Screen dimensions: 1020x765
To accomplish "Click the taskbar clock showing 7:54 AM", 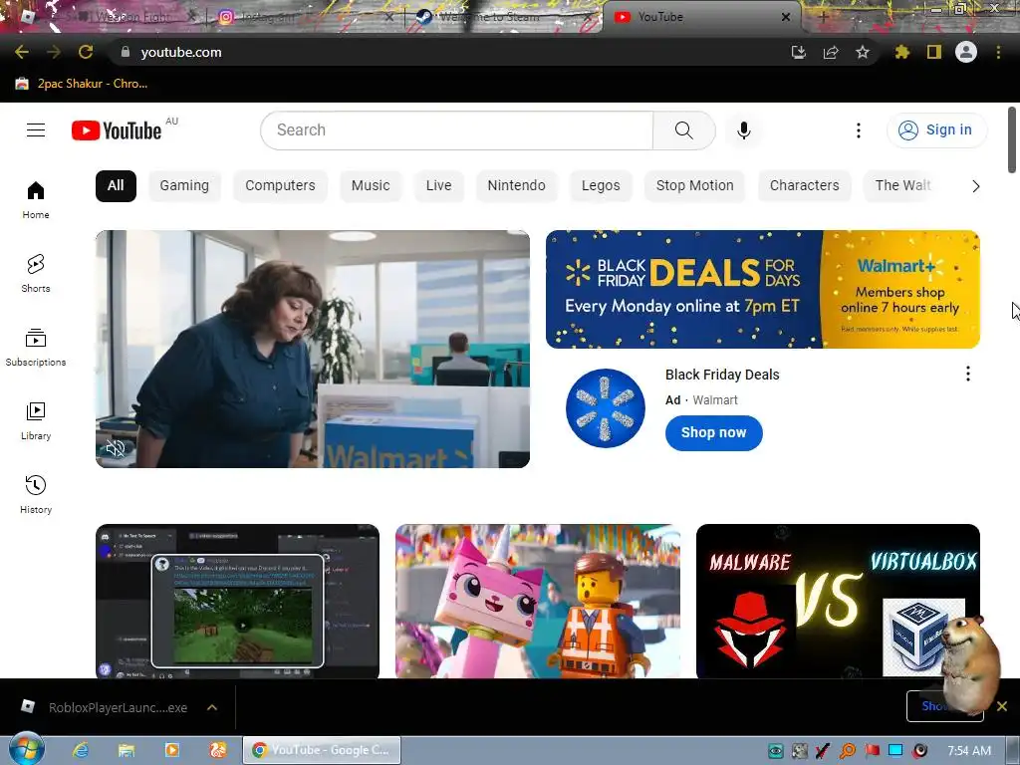I will 969,751.
